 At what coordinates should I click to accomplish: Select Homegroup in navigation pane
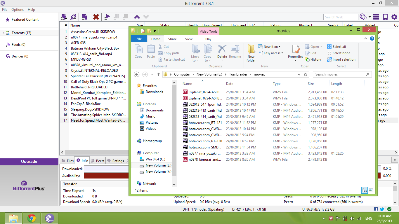(x=149, y=141)
